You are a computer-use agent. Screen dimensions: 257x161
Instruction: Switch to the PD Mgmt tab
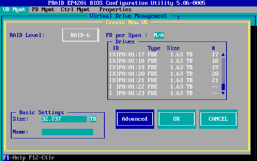[x=43, y=10]
